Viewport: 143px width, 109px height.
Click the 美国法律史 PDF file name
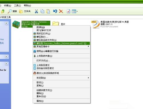(115, 23)
